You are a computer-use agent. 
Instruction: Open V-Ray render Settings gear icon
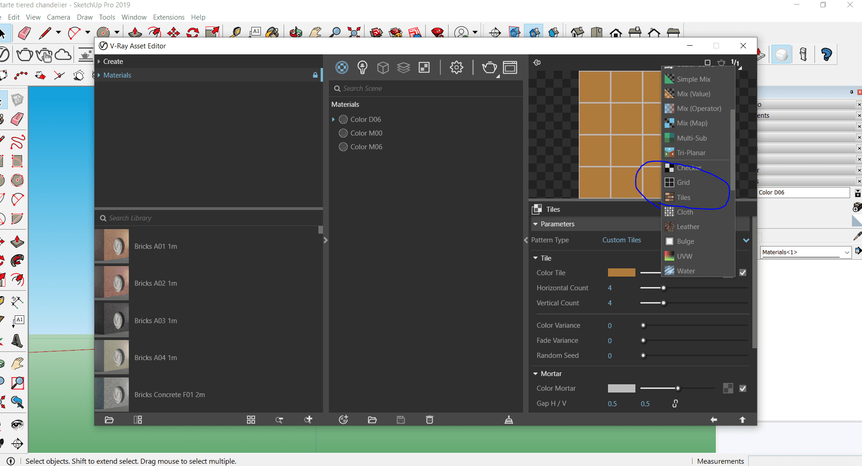456,68
